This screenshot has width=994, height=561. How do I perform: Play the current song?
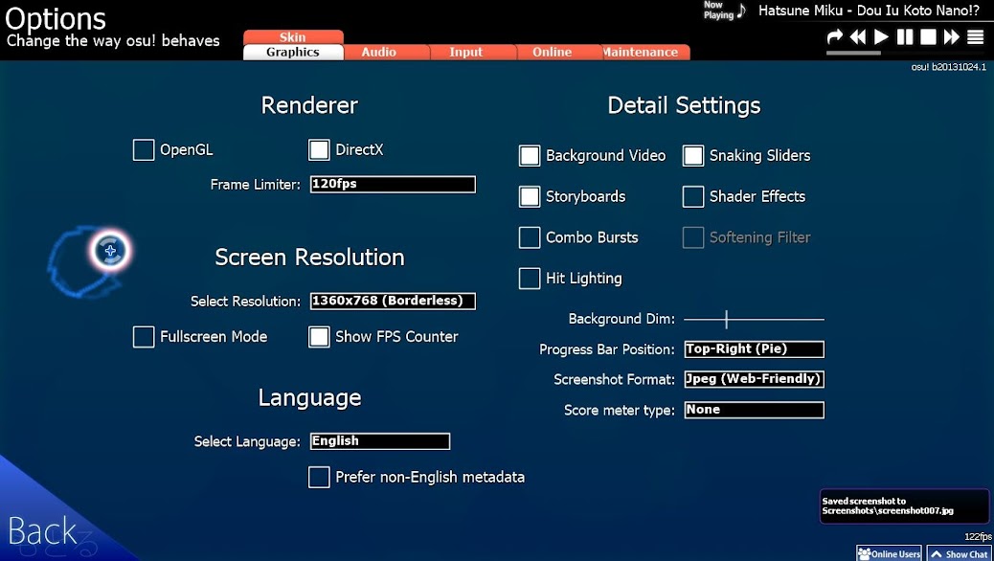881,36
